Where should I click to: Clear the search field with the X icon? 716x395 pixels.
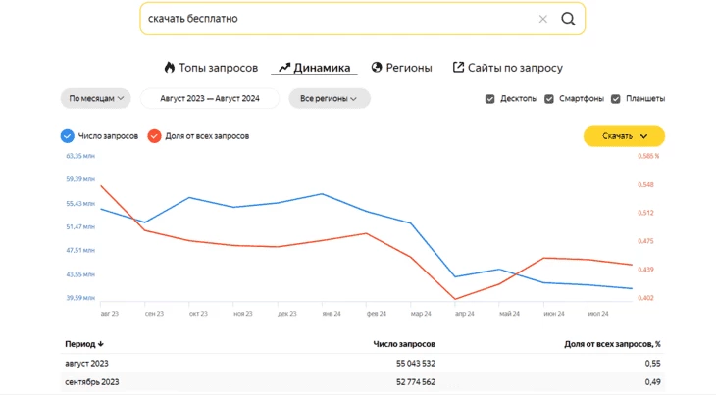[542, 19]
